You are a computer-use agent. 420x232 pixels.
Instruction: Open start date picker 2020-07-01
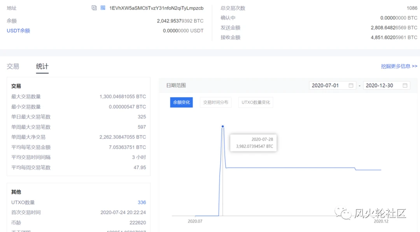click(x=329, y=85)
